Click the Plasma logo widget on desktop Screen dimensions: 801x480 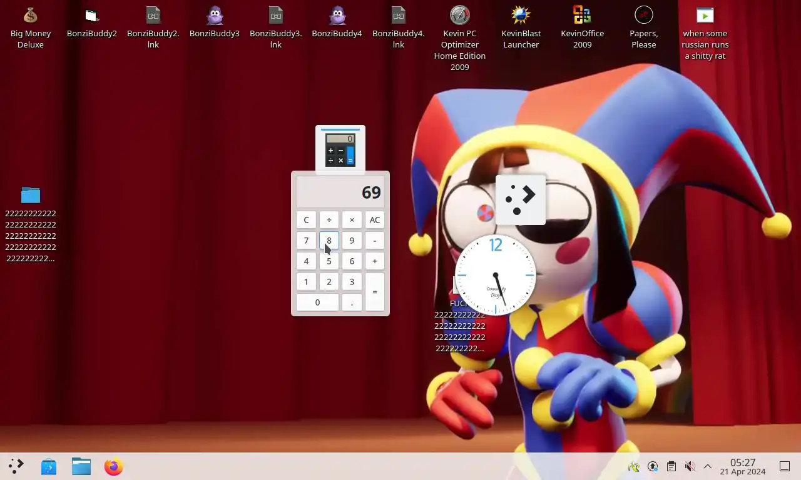521,199
